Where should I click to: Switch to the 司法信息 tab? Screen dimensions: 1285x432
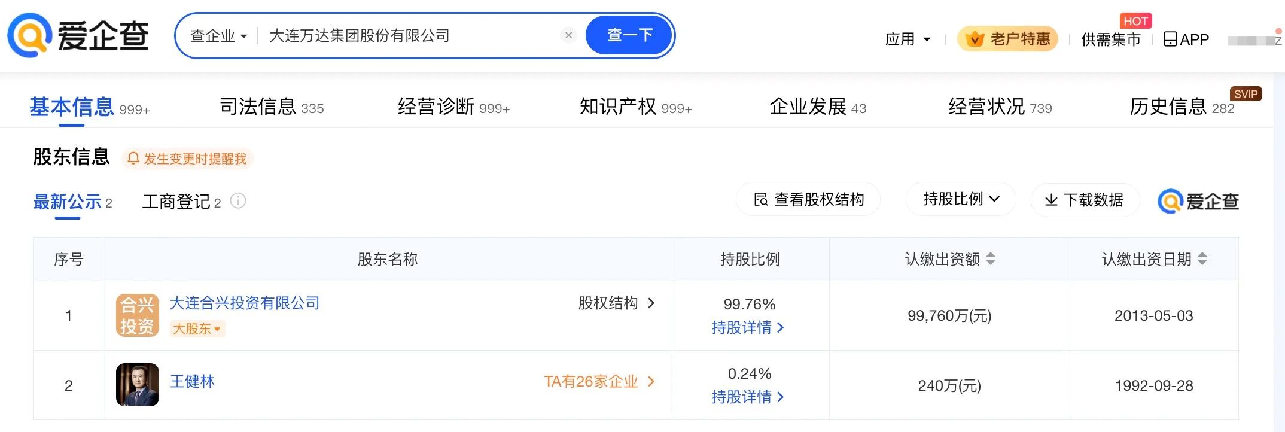pos(271,107)
